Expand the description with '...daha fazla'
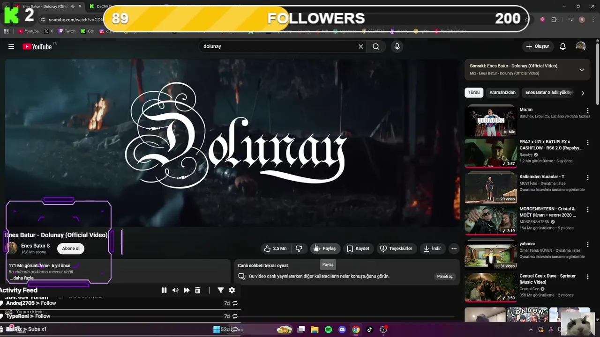Image resolution: width=600 pixels, height=337 pixels. click(21, 278)
